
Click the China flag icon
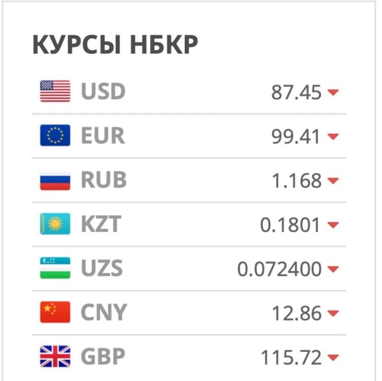55,312
